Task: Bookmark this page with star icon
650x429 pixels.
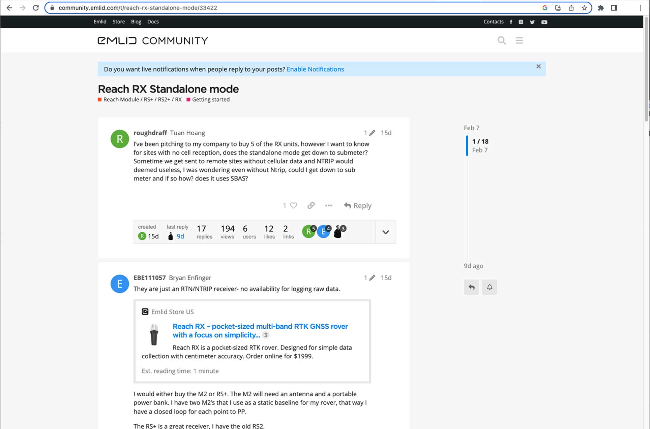Action: [584, 8]
